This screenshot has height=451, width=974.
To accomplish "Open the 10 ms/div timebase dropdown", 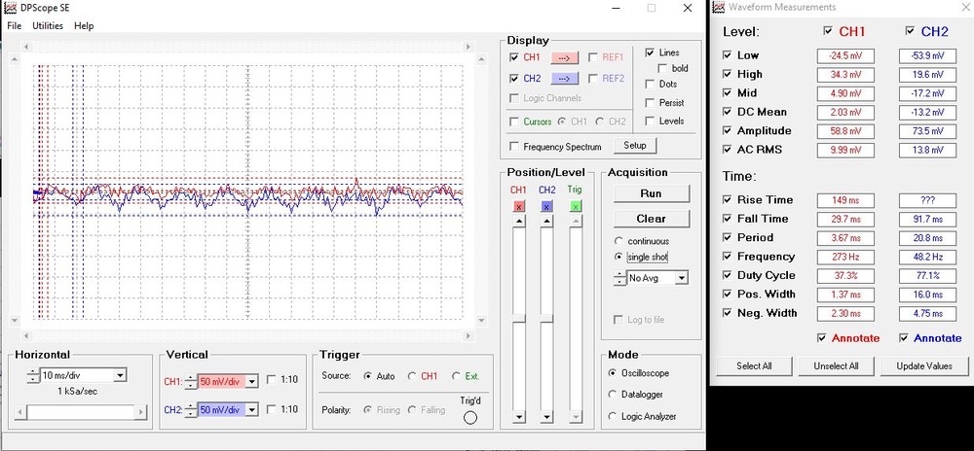I will tap(120, 375).
